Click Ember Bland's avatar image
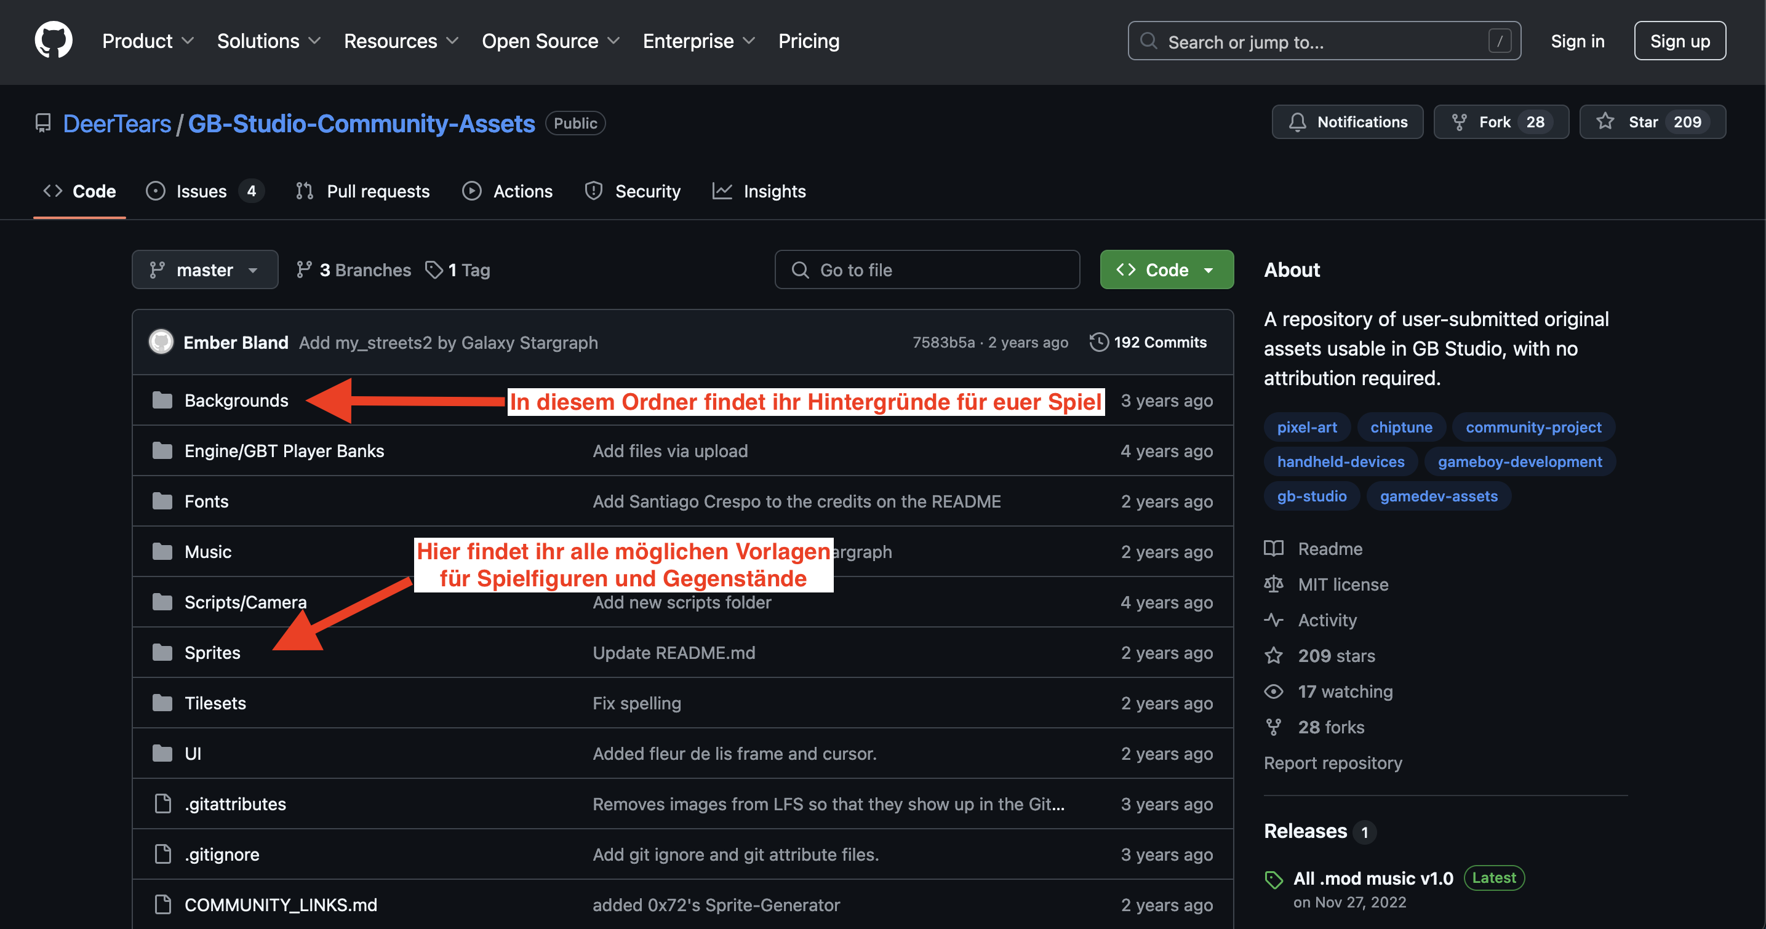Image resolution: width=1766 pixels, height=929 pixels. [x=161, y=342]
